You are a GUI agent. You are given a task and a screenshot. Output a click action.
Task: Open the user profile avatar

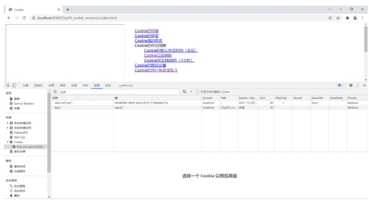pyautogui.click(x=355, y=18)
